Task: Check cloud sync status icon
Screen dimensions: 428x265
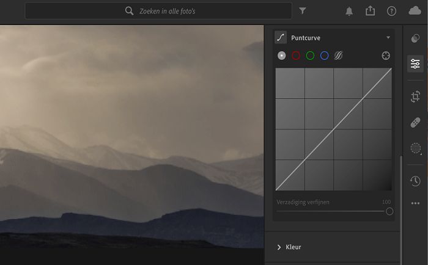Action: point(415,11)
